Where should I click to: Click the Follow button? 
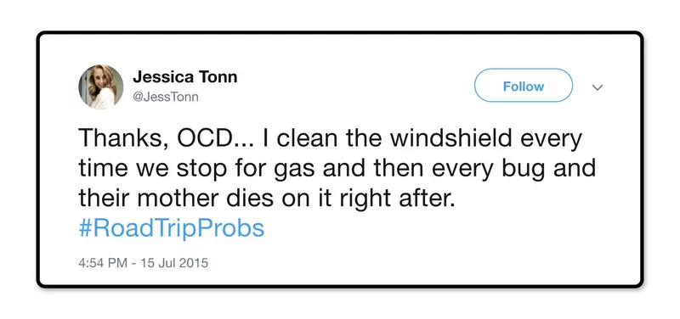(523, 86)
